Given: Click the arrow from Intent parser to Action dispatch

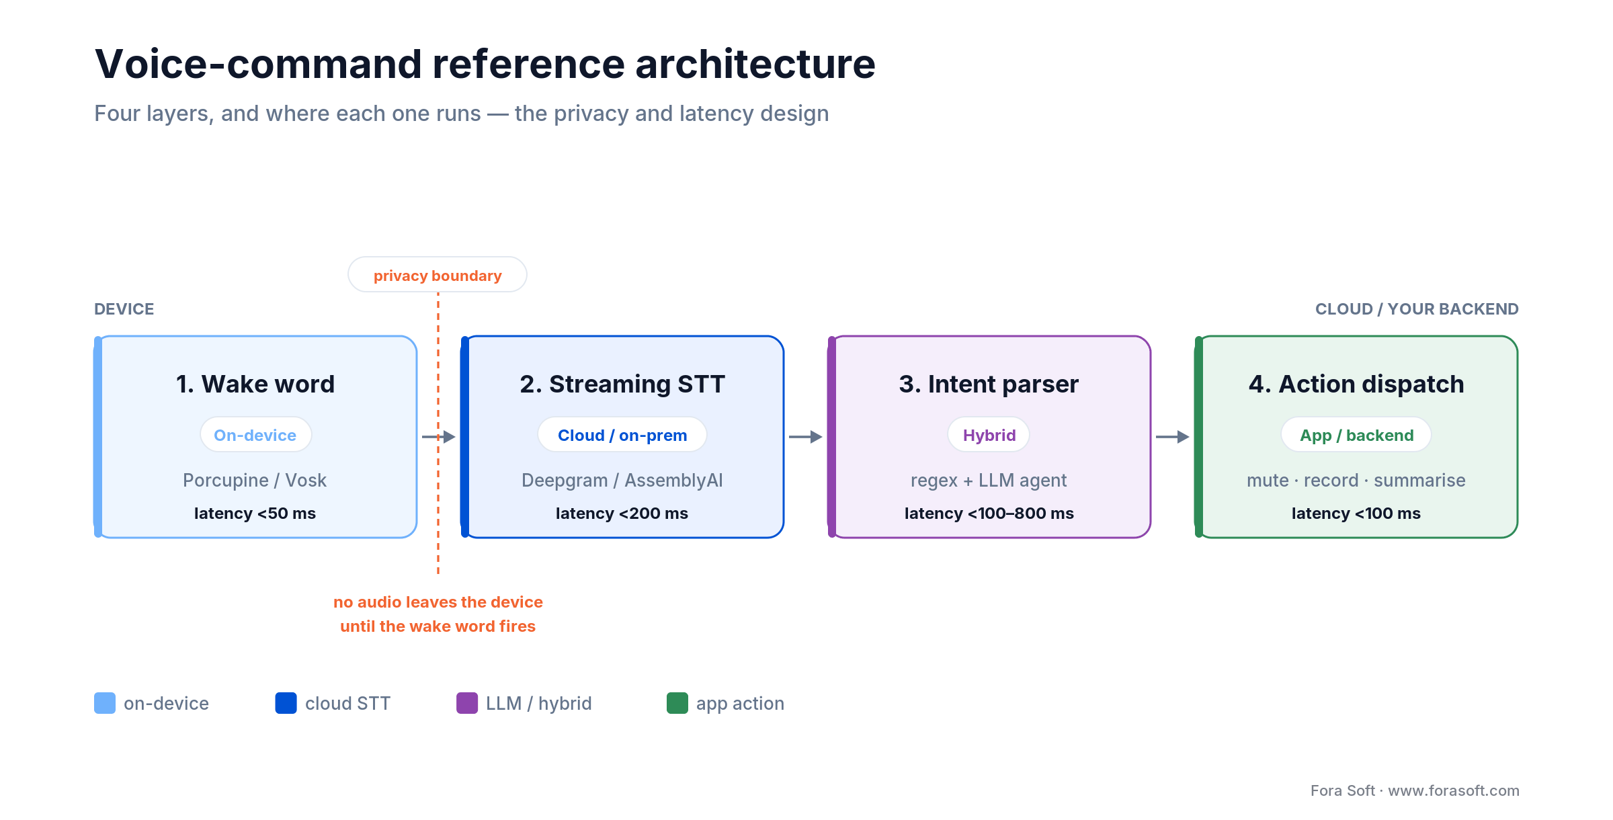Looking at the screenshot, I should click(1173, 437).
